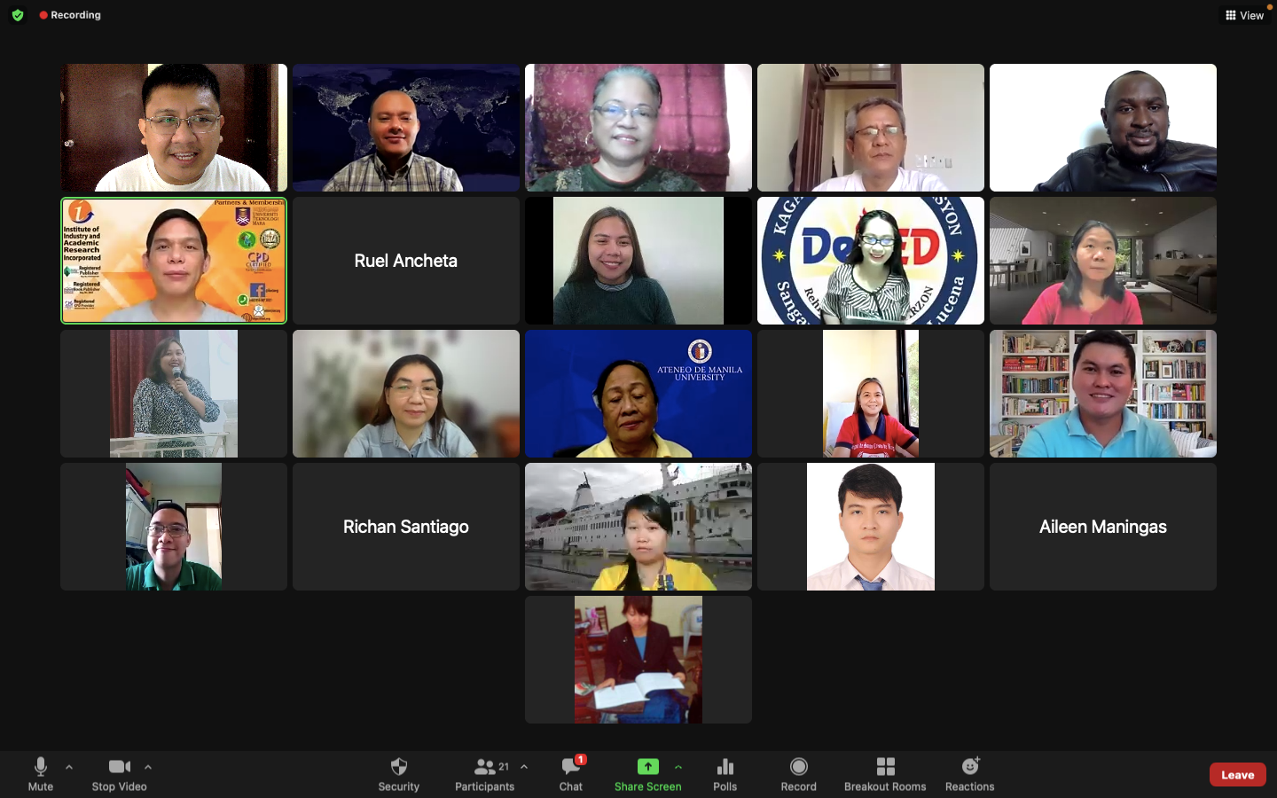Click the green encryption shield icon
Screen dimensions: 1277x798
[x=18, y=15]
